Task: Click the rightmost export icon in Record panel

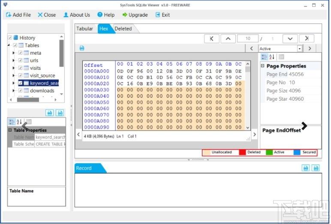Action: [316, 168]
